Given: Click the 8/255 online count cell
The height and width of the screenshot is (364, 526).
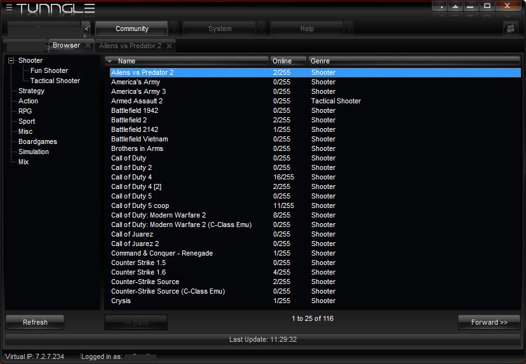Looking at the screenshot, I should pyautogui.click(x=282, y=216).
